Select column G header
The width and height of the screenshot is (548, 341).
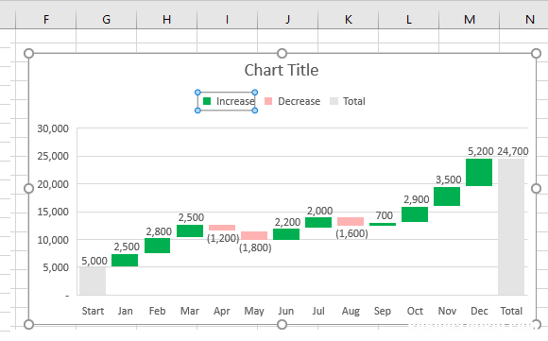tap(106, 19)
